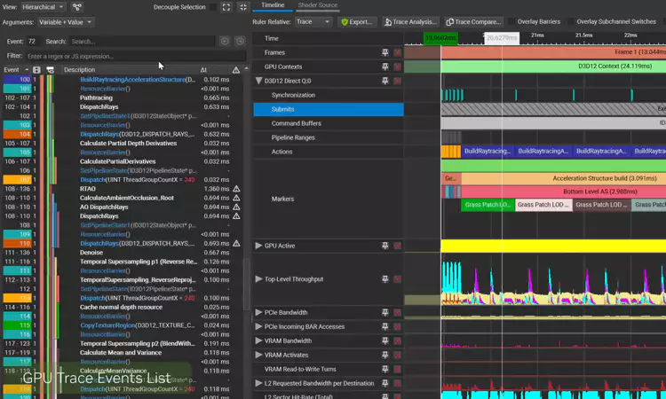The image size is (666, 399).
Task: Pin the GPU Active row
Action: pos(385,246)
